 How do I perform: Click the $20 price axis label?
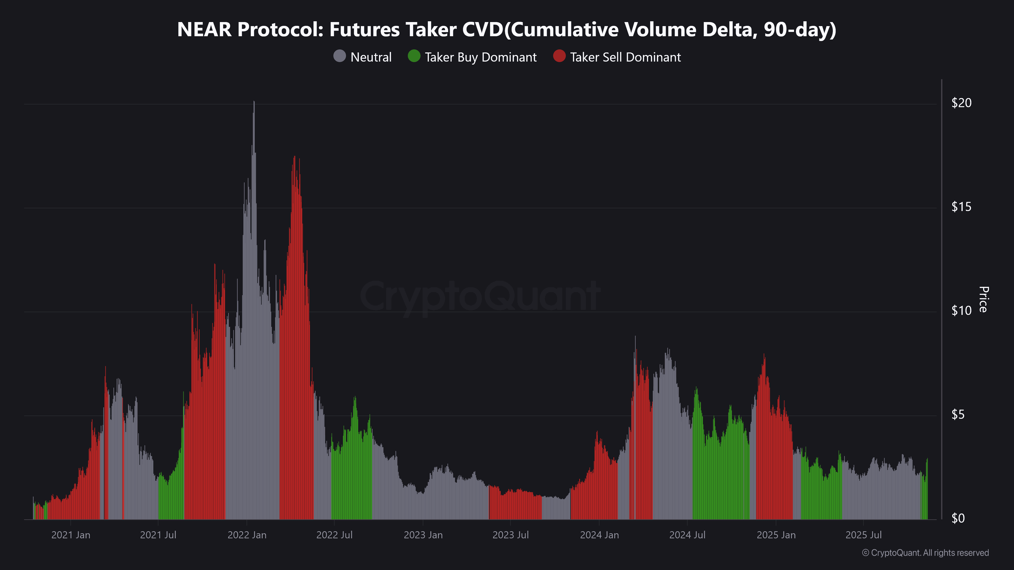click(961, 103)
